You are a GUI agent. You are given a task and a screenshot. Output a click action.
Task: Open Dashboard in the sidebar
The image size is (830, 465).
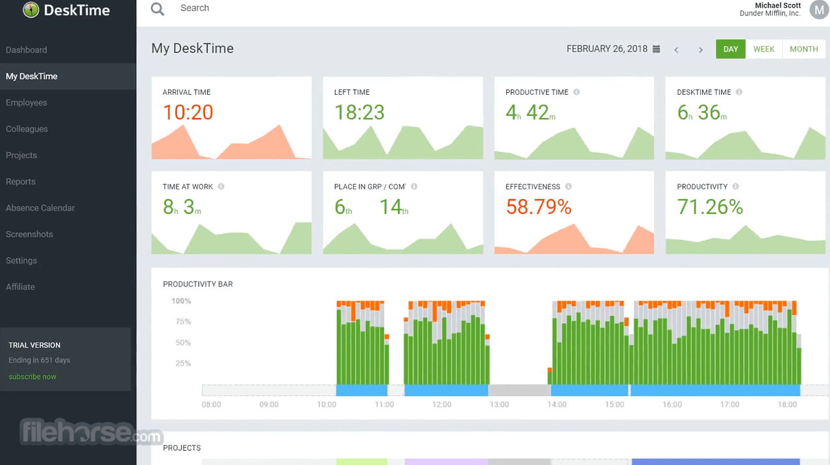tap(27, 50)
